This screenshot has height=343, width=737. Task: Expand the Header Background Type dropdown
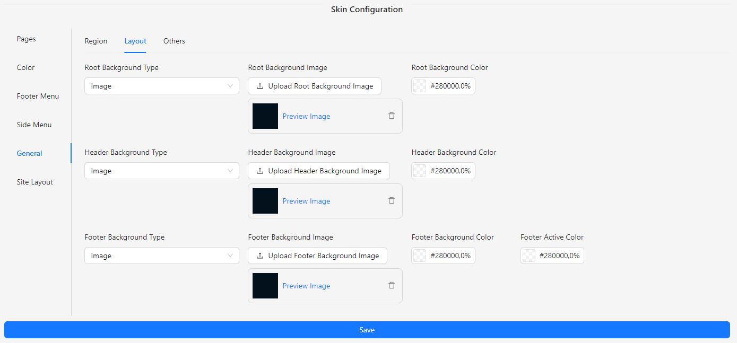pyautogui.click(x=162, y=171)
